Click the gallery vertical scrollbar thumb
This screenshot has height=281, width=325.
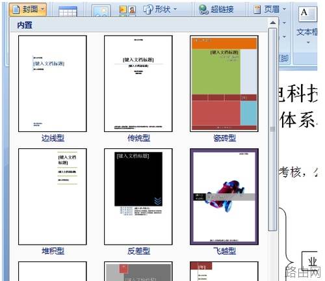tap(273, 129)
